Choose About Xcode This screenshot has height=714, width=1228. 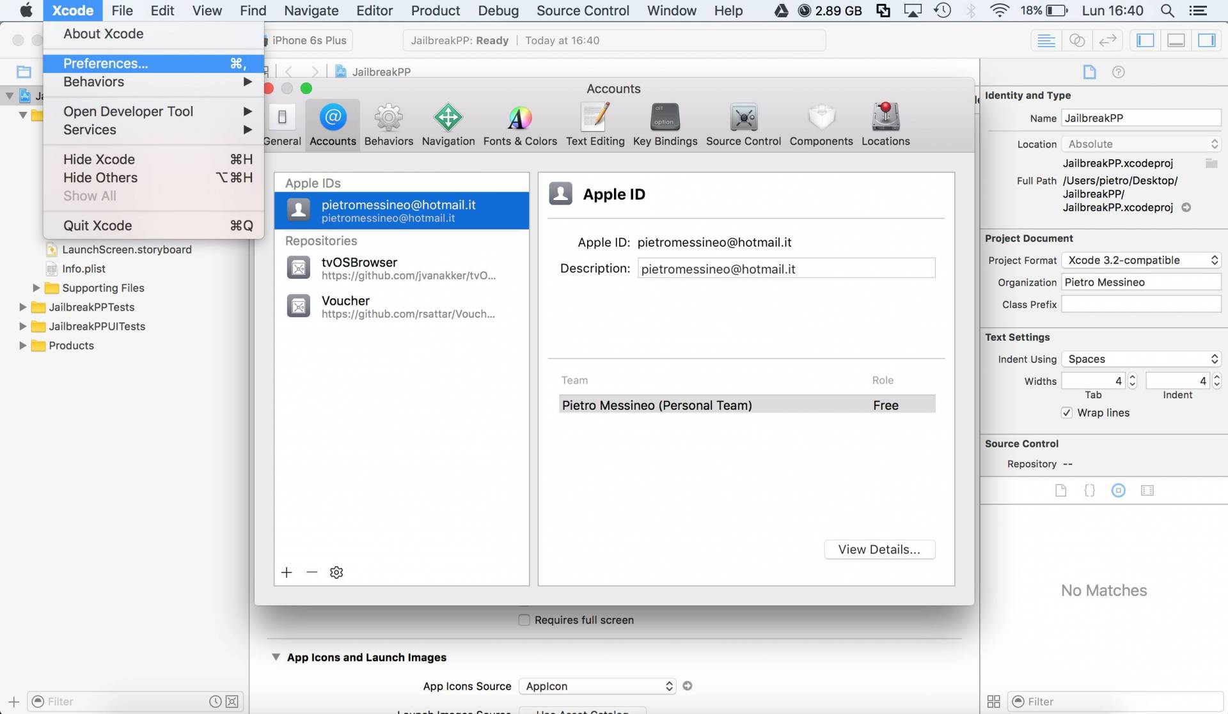pos(153,34)
